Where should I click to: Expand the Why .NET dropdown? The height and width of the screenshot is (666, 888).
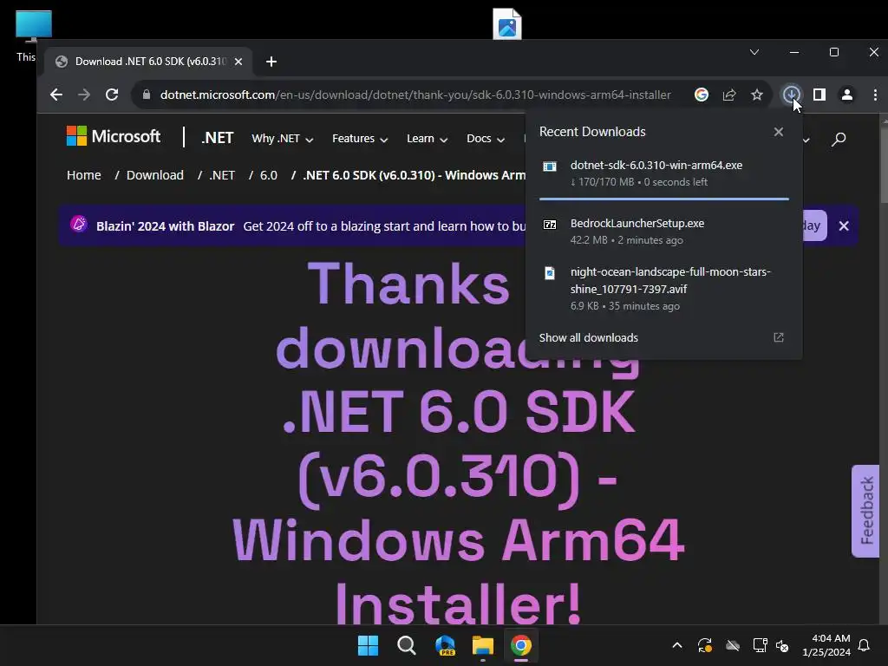pos(282,139)
